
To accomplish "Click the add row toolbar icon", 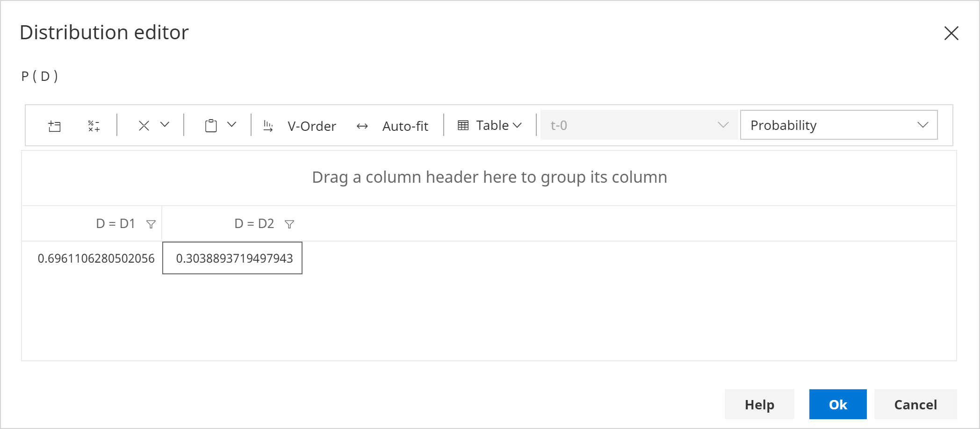I will click(x=55, y=126).
